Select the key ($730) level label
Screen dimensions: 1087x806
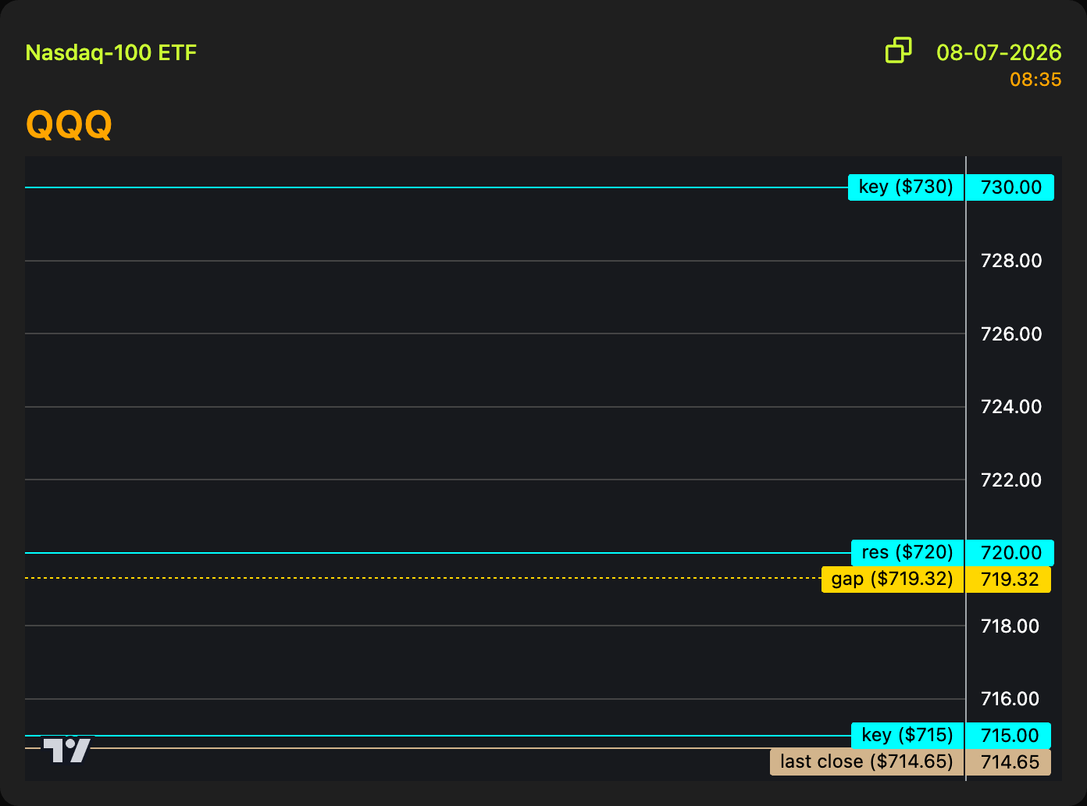pos(907,187)
